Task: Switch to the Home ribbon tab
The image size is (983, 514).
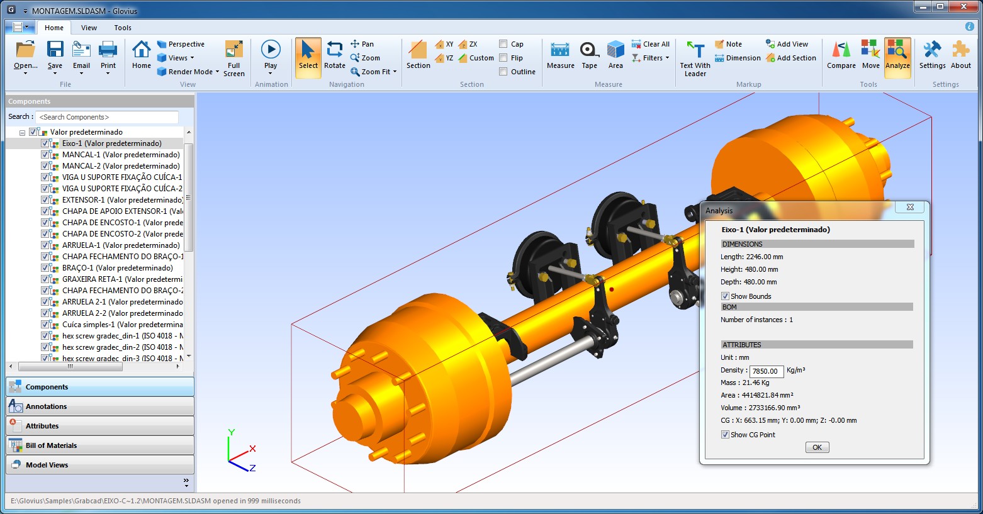Action: tap(54, 28)
